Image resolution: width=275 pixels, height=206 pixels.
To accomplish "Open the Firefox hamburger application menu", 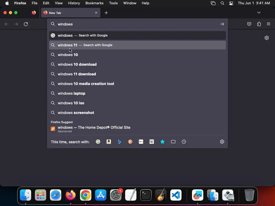I will click(269, 24).
